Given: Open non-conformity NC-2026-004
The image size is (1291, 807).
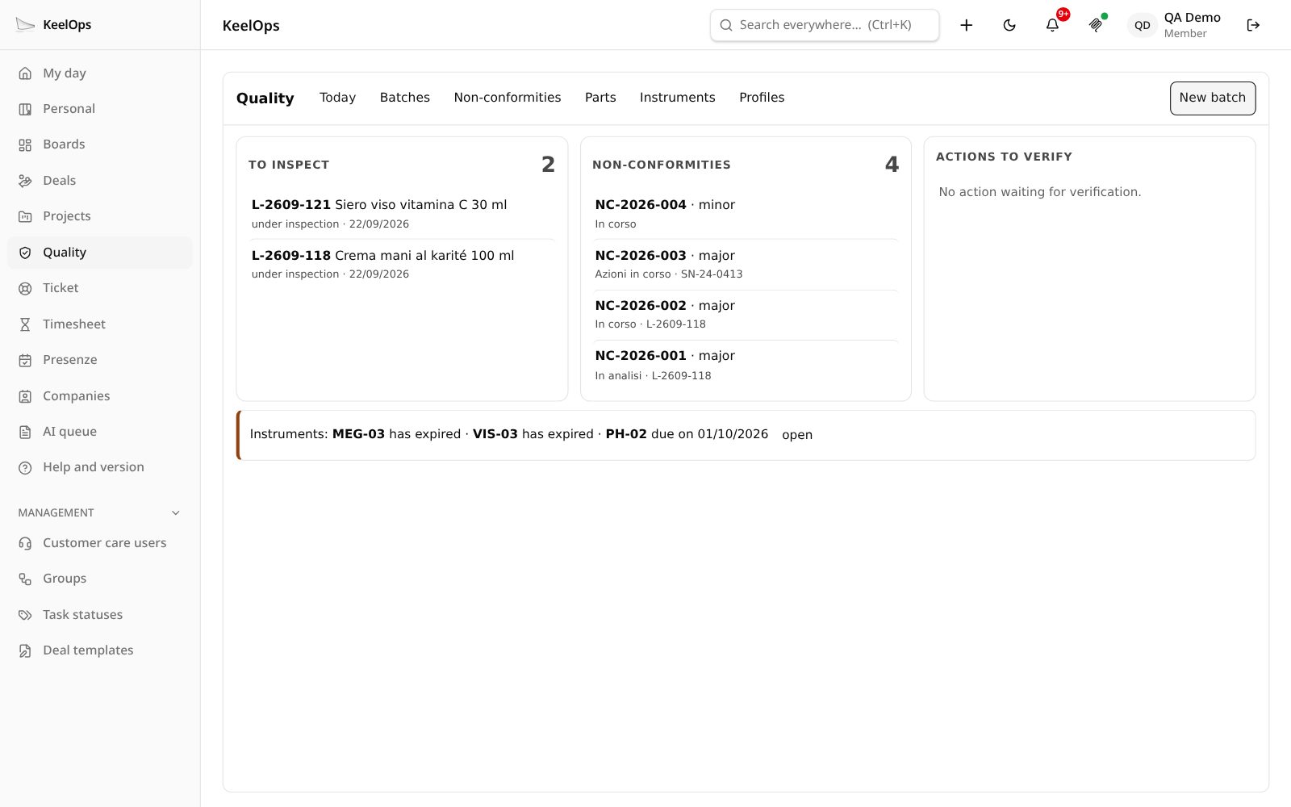Looking at the screenshot, I should (746, 214).
